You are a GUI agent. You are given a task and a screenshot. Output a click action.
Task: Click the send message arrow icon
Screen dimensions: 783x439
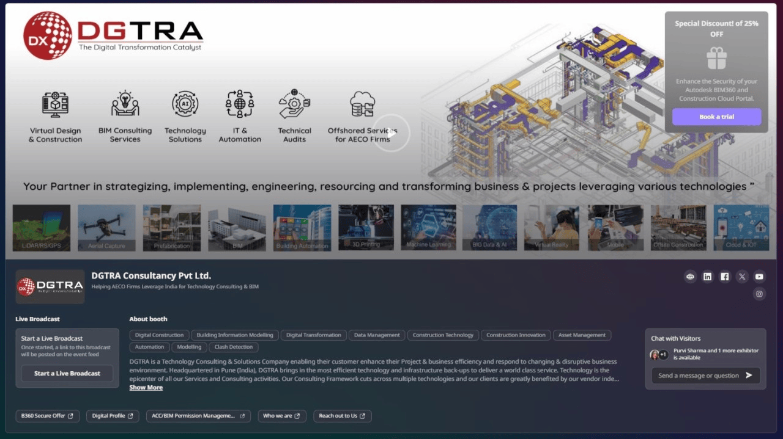pyautogui.click(x=749, y=376)
